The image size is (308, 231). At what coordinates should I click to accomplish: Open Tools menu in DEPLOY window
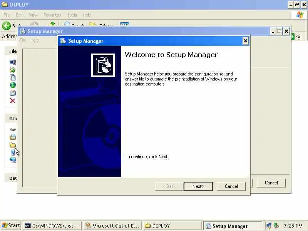tap(72, 15)
